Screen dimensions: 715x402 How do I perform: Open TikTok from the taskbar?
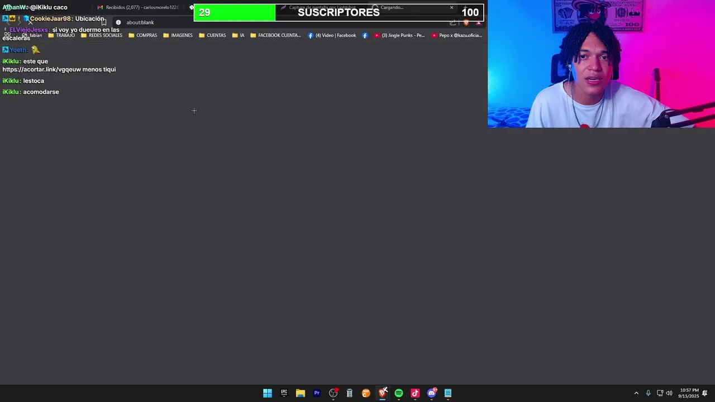[x=415, y=393]
